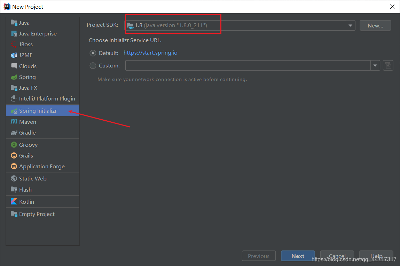This screenshot has width=400, height=266.
Task: Click the New SDK button
Action: (375, 25)
